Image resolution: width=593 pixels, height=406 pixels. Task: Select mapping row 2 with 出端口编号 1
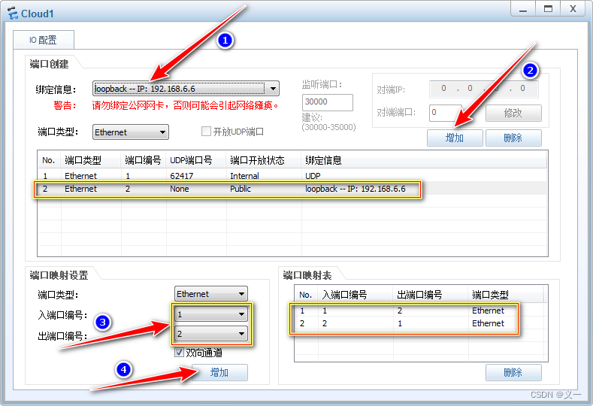[421, 323]
